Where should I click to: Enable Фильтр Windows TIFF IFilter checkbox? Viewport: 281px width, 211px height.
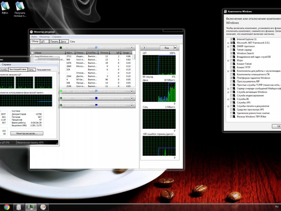pyautogui.click(x=231, y=117)
